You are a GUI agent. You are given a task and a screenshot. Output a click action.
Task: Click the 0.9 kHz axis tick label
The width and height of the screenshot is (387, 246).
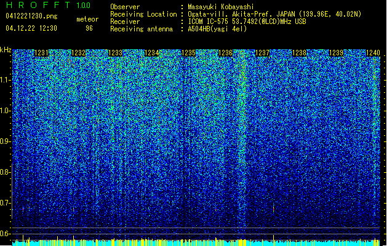4,141
